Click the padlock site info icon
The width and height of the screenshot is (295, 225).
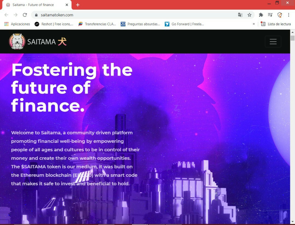point(37,15)
